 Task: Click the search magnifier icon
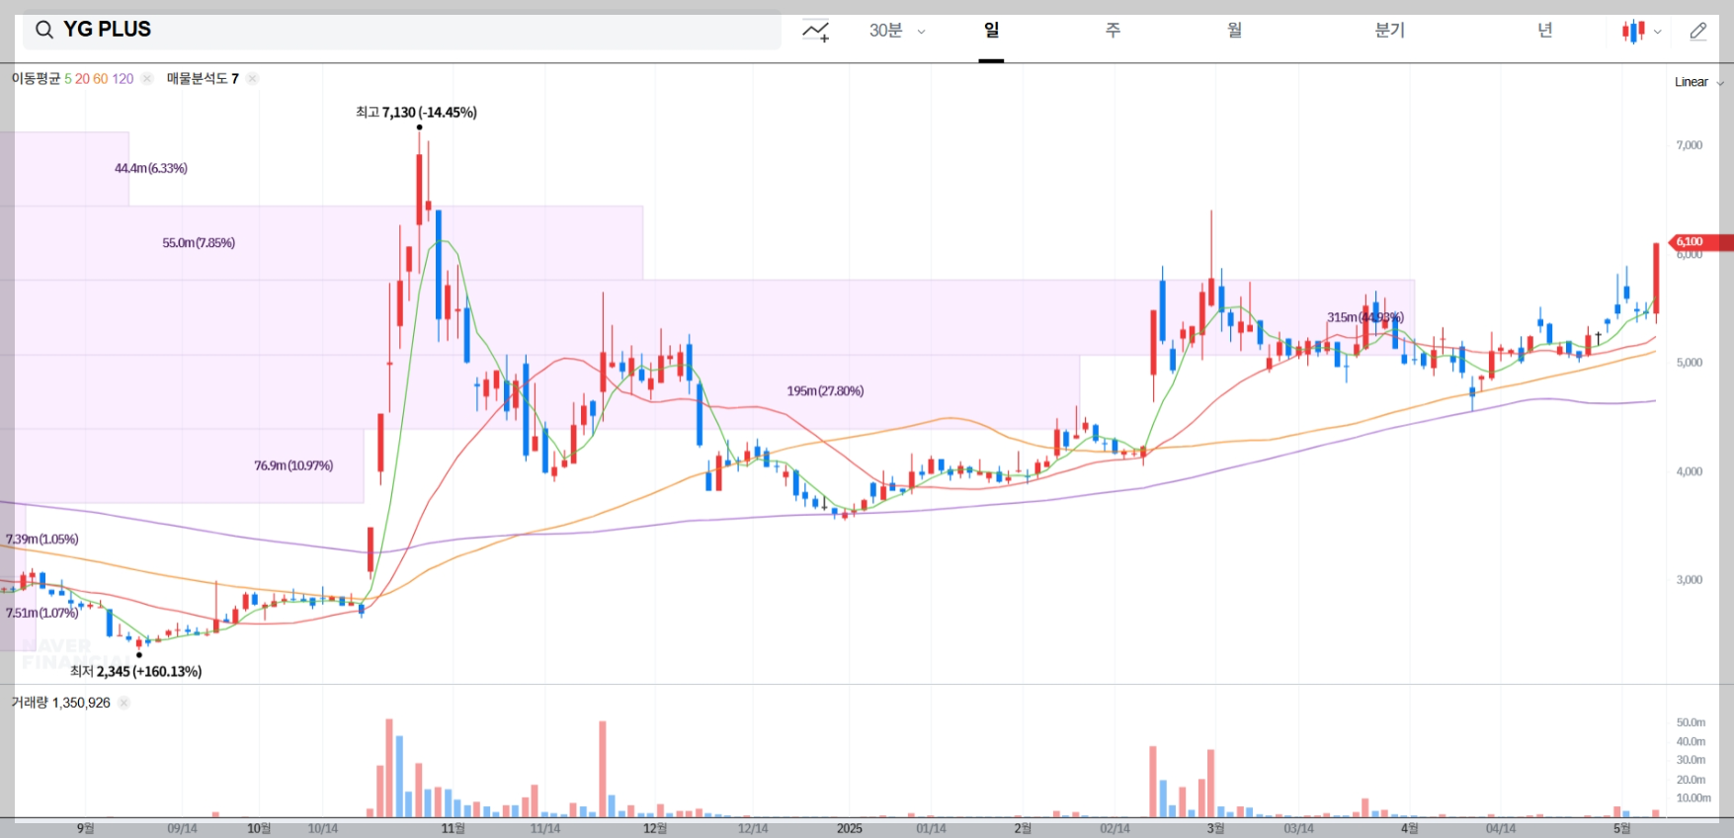coord(43,30)
